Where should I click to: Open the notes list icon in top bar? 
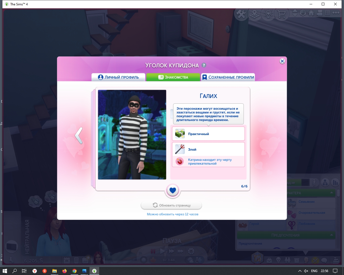327,13
